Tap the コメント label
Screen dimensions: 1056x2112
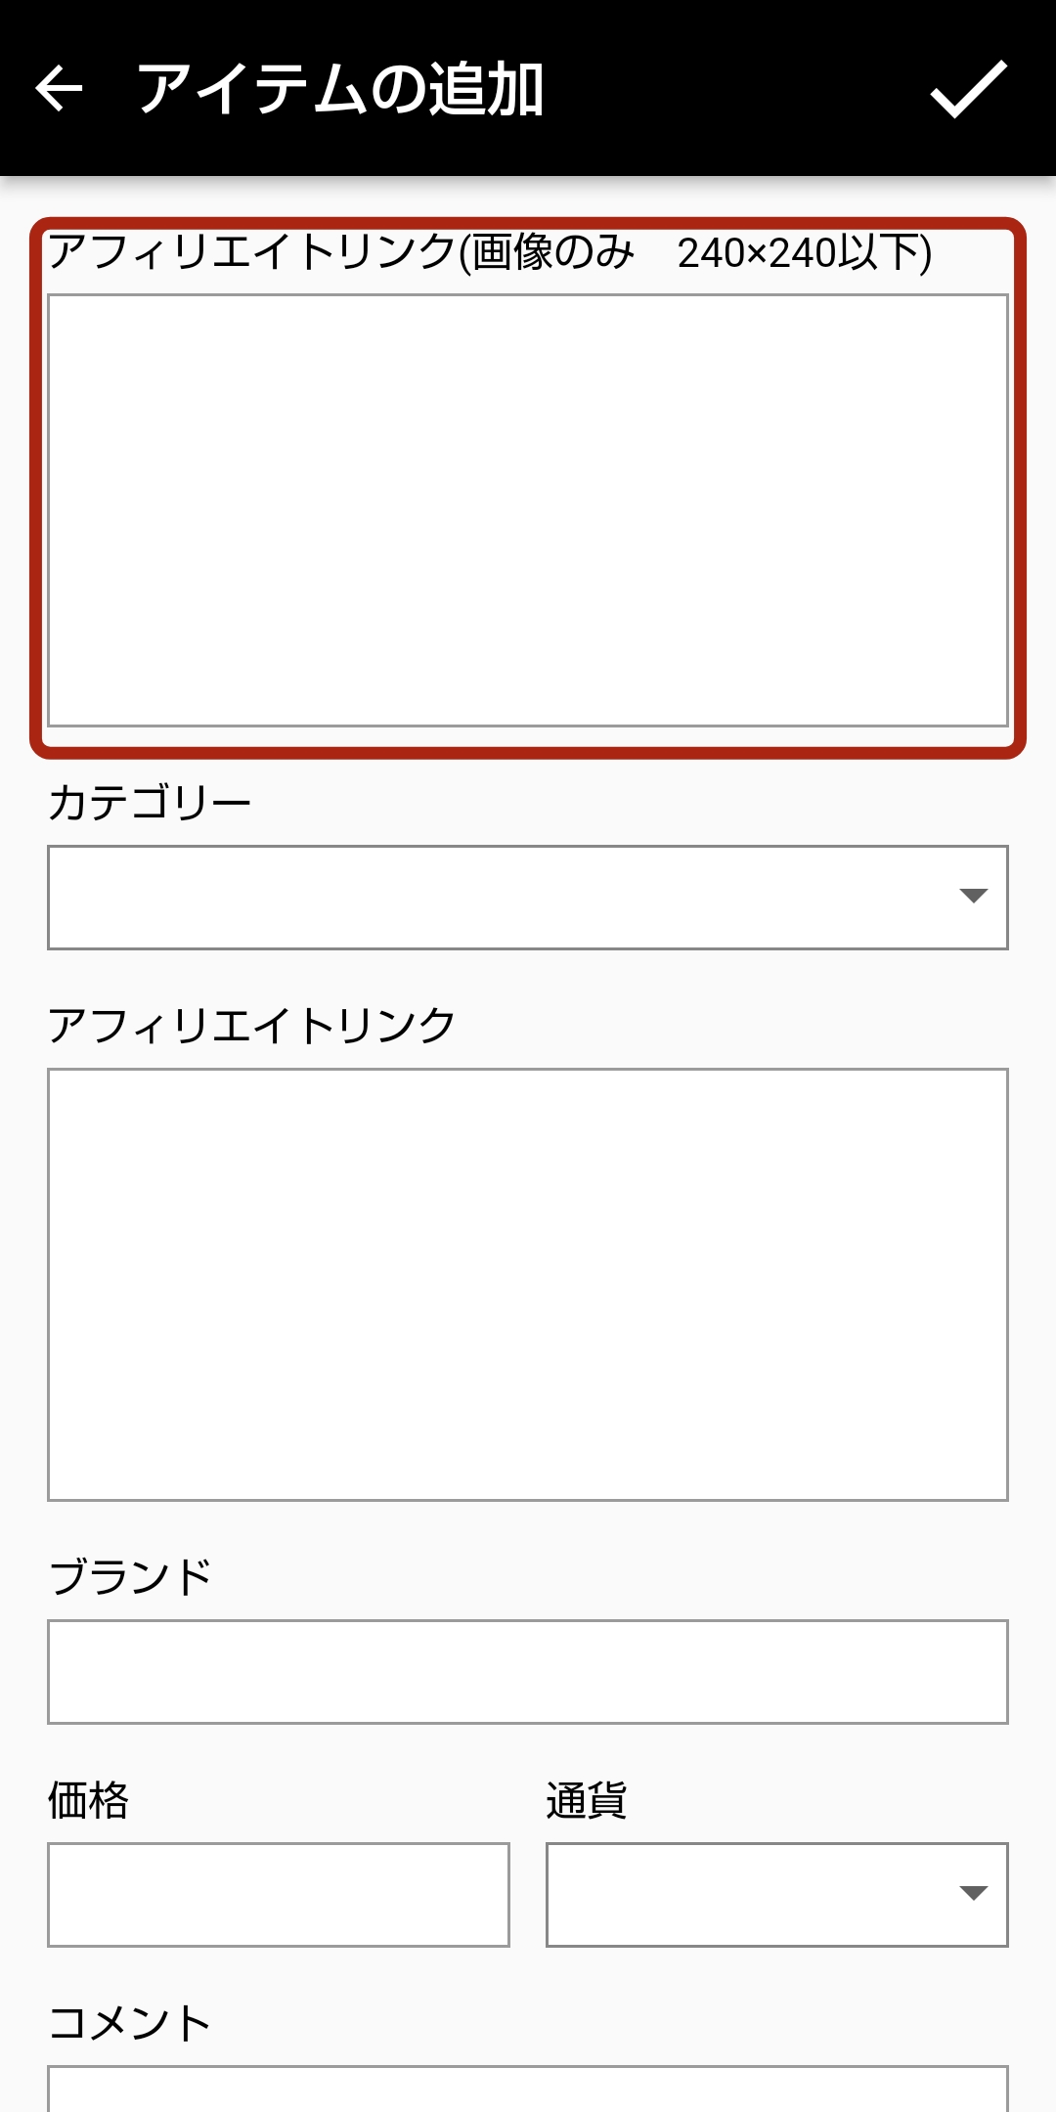130,2023
